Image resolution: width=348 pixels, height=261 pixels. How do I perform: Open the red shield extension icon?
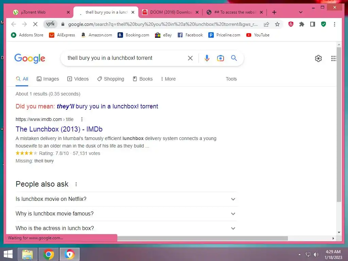tap(291, 24)
